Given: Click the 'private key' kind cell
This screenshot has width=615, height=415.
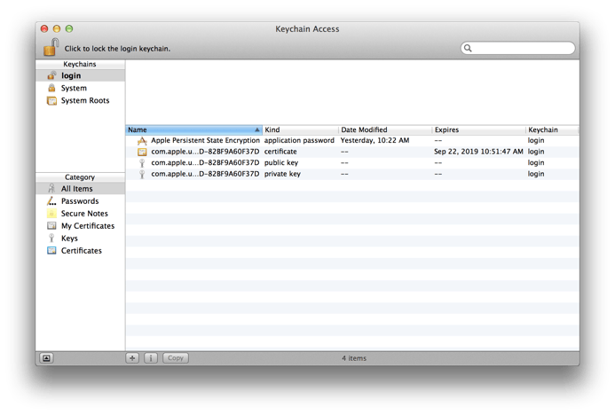Looking at the screenshot, I should 282,174.
